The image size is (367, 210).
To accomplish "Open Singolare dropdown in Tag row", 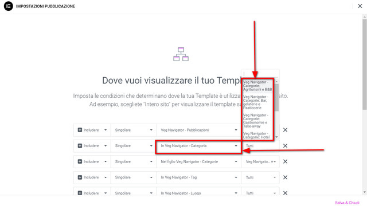I will pos(134,177).
